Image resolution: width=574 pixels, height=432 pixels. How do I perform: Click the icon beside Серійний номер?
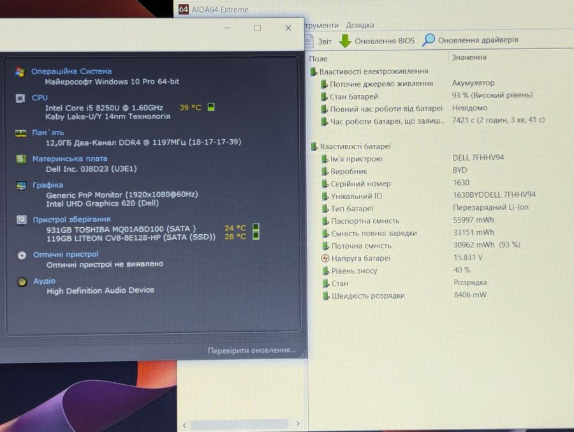325,184
